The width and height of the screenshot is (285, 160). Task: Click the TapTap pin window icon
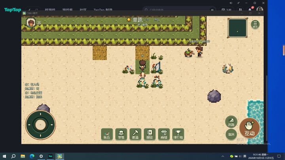238,3
